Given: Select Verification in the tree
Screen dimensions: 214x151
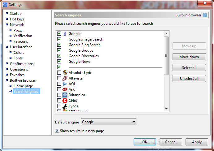Looking at the screenshot, I should 23,36.
